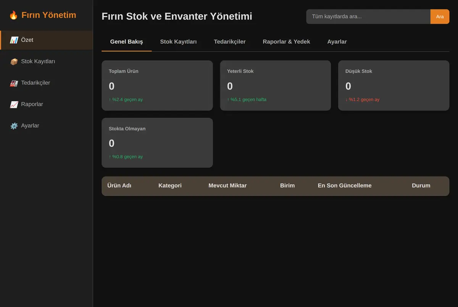The image size is (458, 307).
Task: Click the factory icon beside Tedarikçiler
Action: (x=14, y=83)
